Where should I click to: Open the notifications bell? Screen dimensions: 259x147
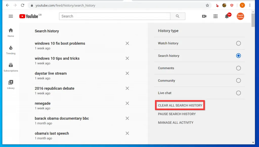click(227, 16)
